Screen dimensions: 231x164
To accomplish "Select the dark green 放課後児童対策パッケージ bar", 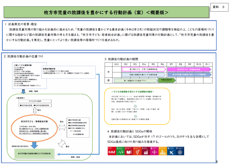I will (167, 80).
